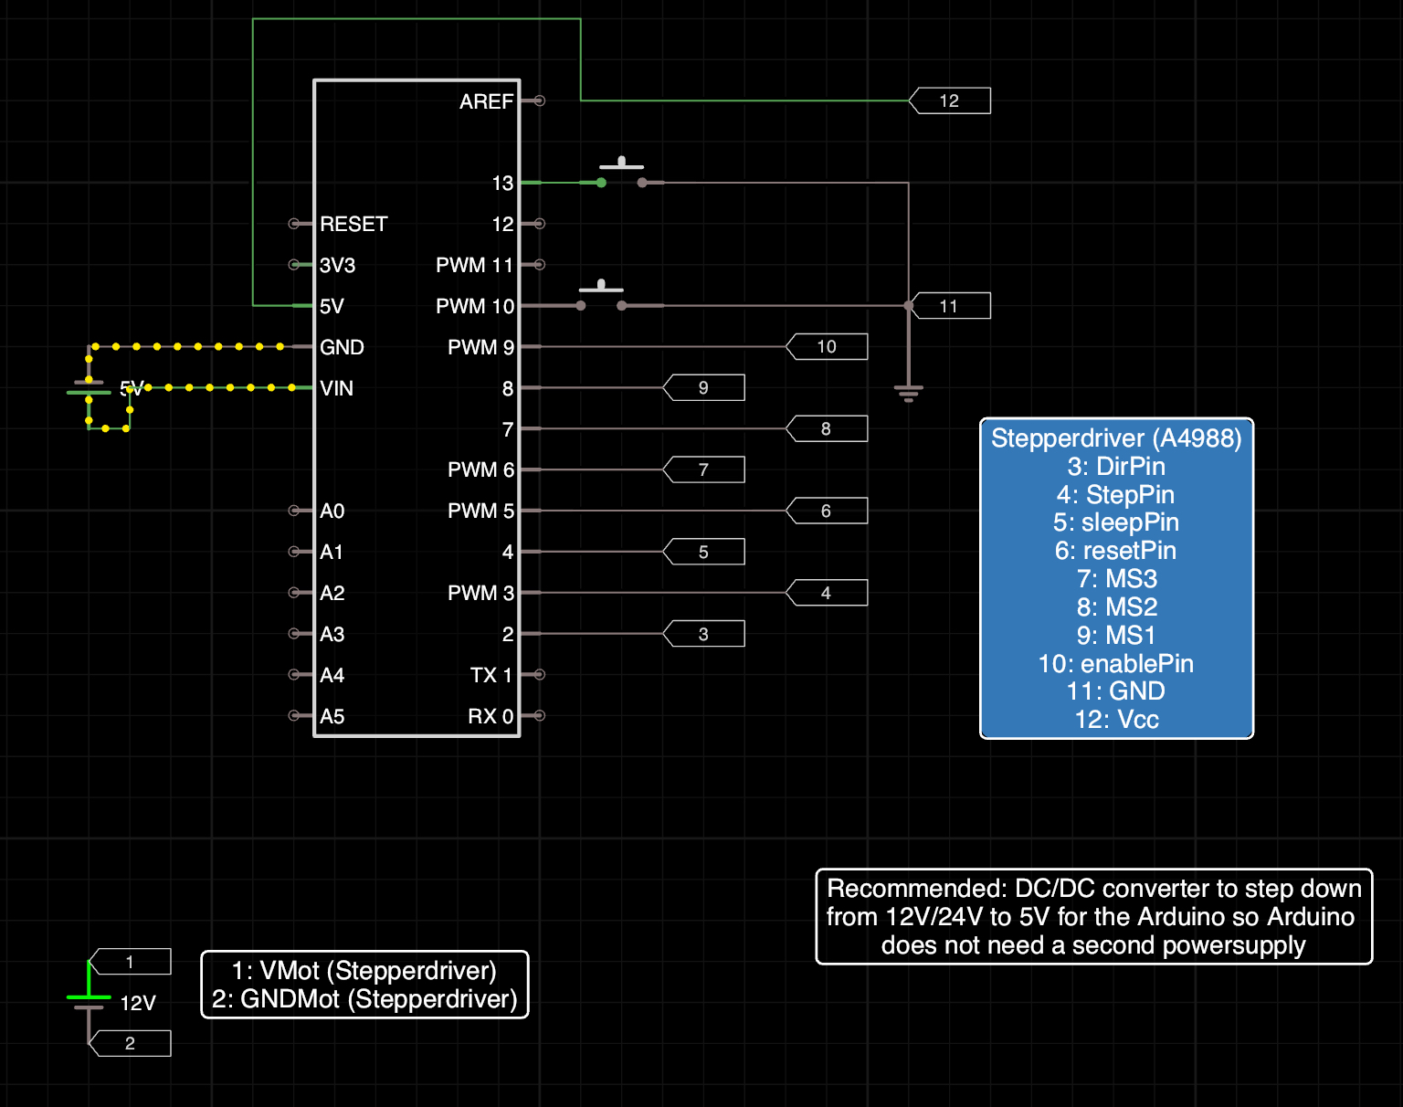Select the yellow dotted GND wire
The width and height of the screenshot is (1403, 1107).
(x=192, y=347)
